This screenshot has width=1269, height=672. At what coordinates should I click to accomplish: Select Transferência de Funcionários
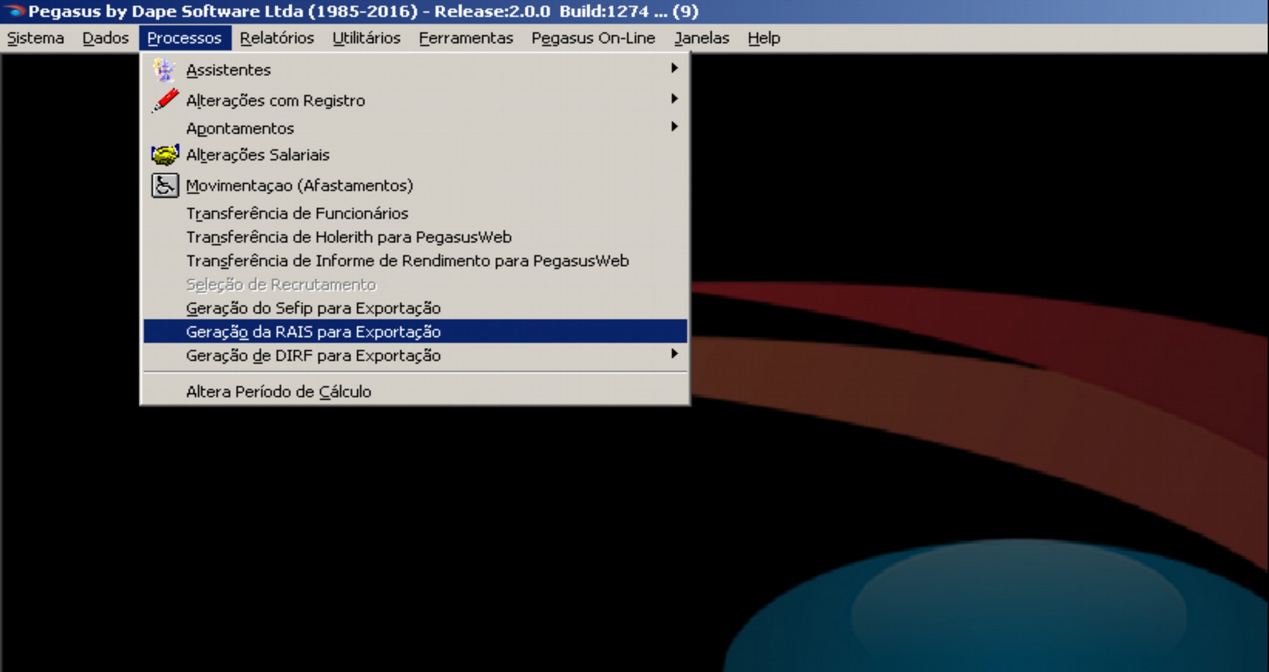tap(415, 213)
